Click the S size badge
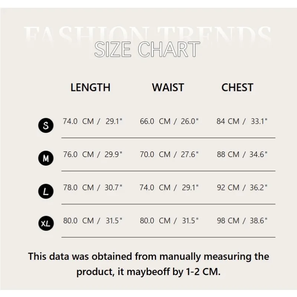The image size is (297, 297). 46,125
